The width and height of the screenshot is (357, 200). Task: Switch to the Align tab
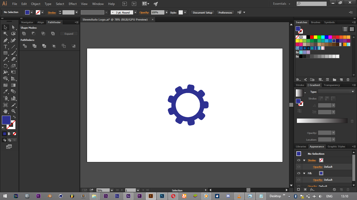click(x=41, y=22)
